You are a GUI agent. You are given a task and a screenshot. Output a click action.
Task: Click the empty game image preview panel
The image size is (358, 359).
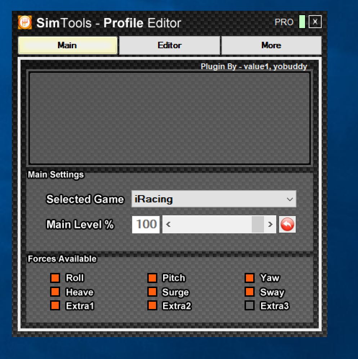point(170,118)
